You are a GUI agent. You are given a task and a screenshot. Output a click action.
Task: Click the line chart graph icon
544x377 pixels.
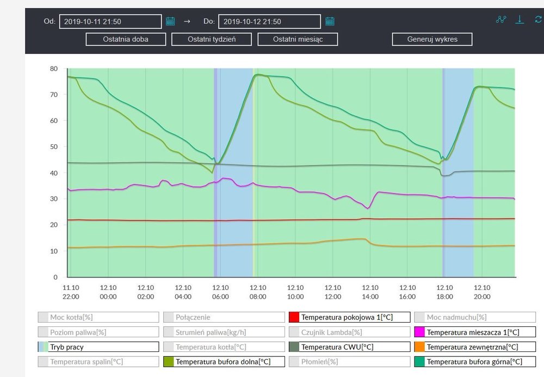(x=501, y=20)
